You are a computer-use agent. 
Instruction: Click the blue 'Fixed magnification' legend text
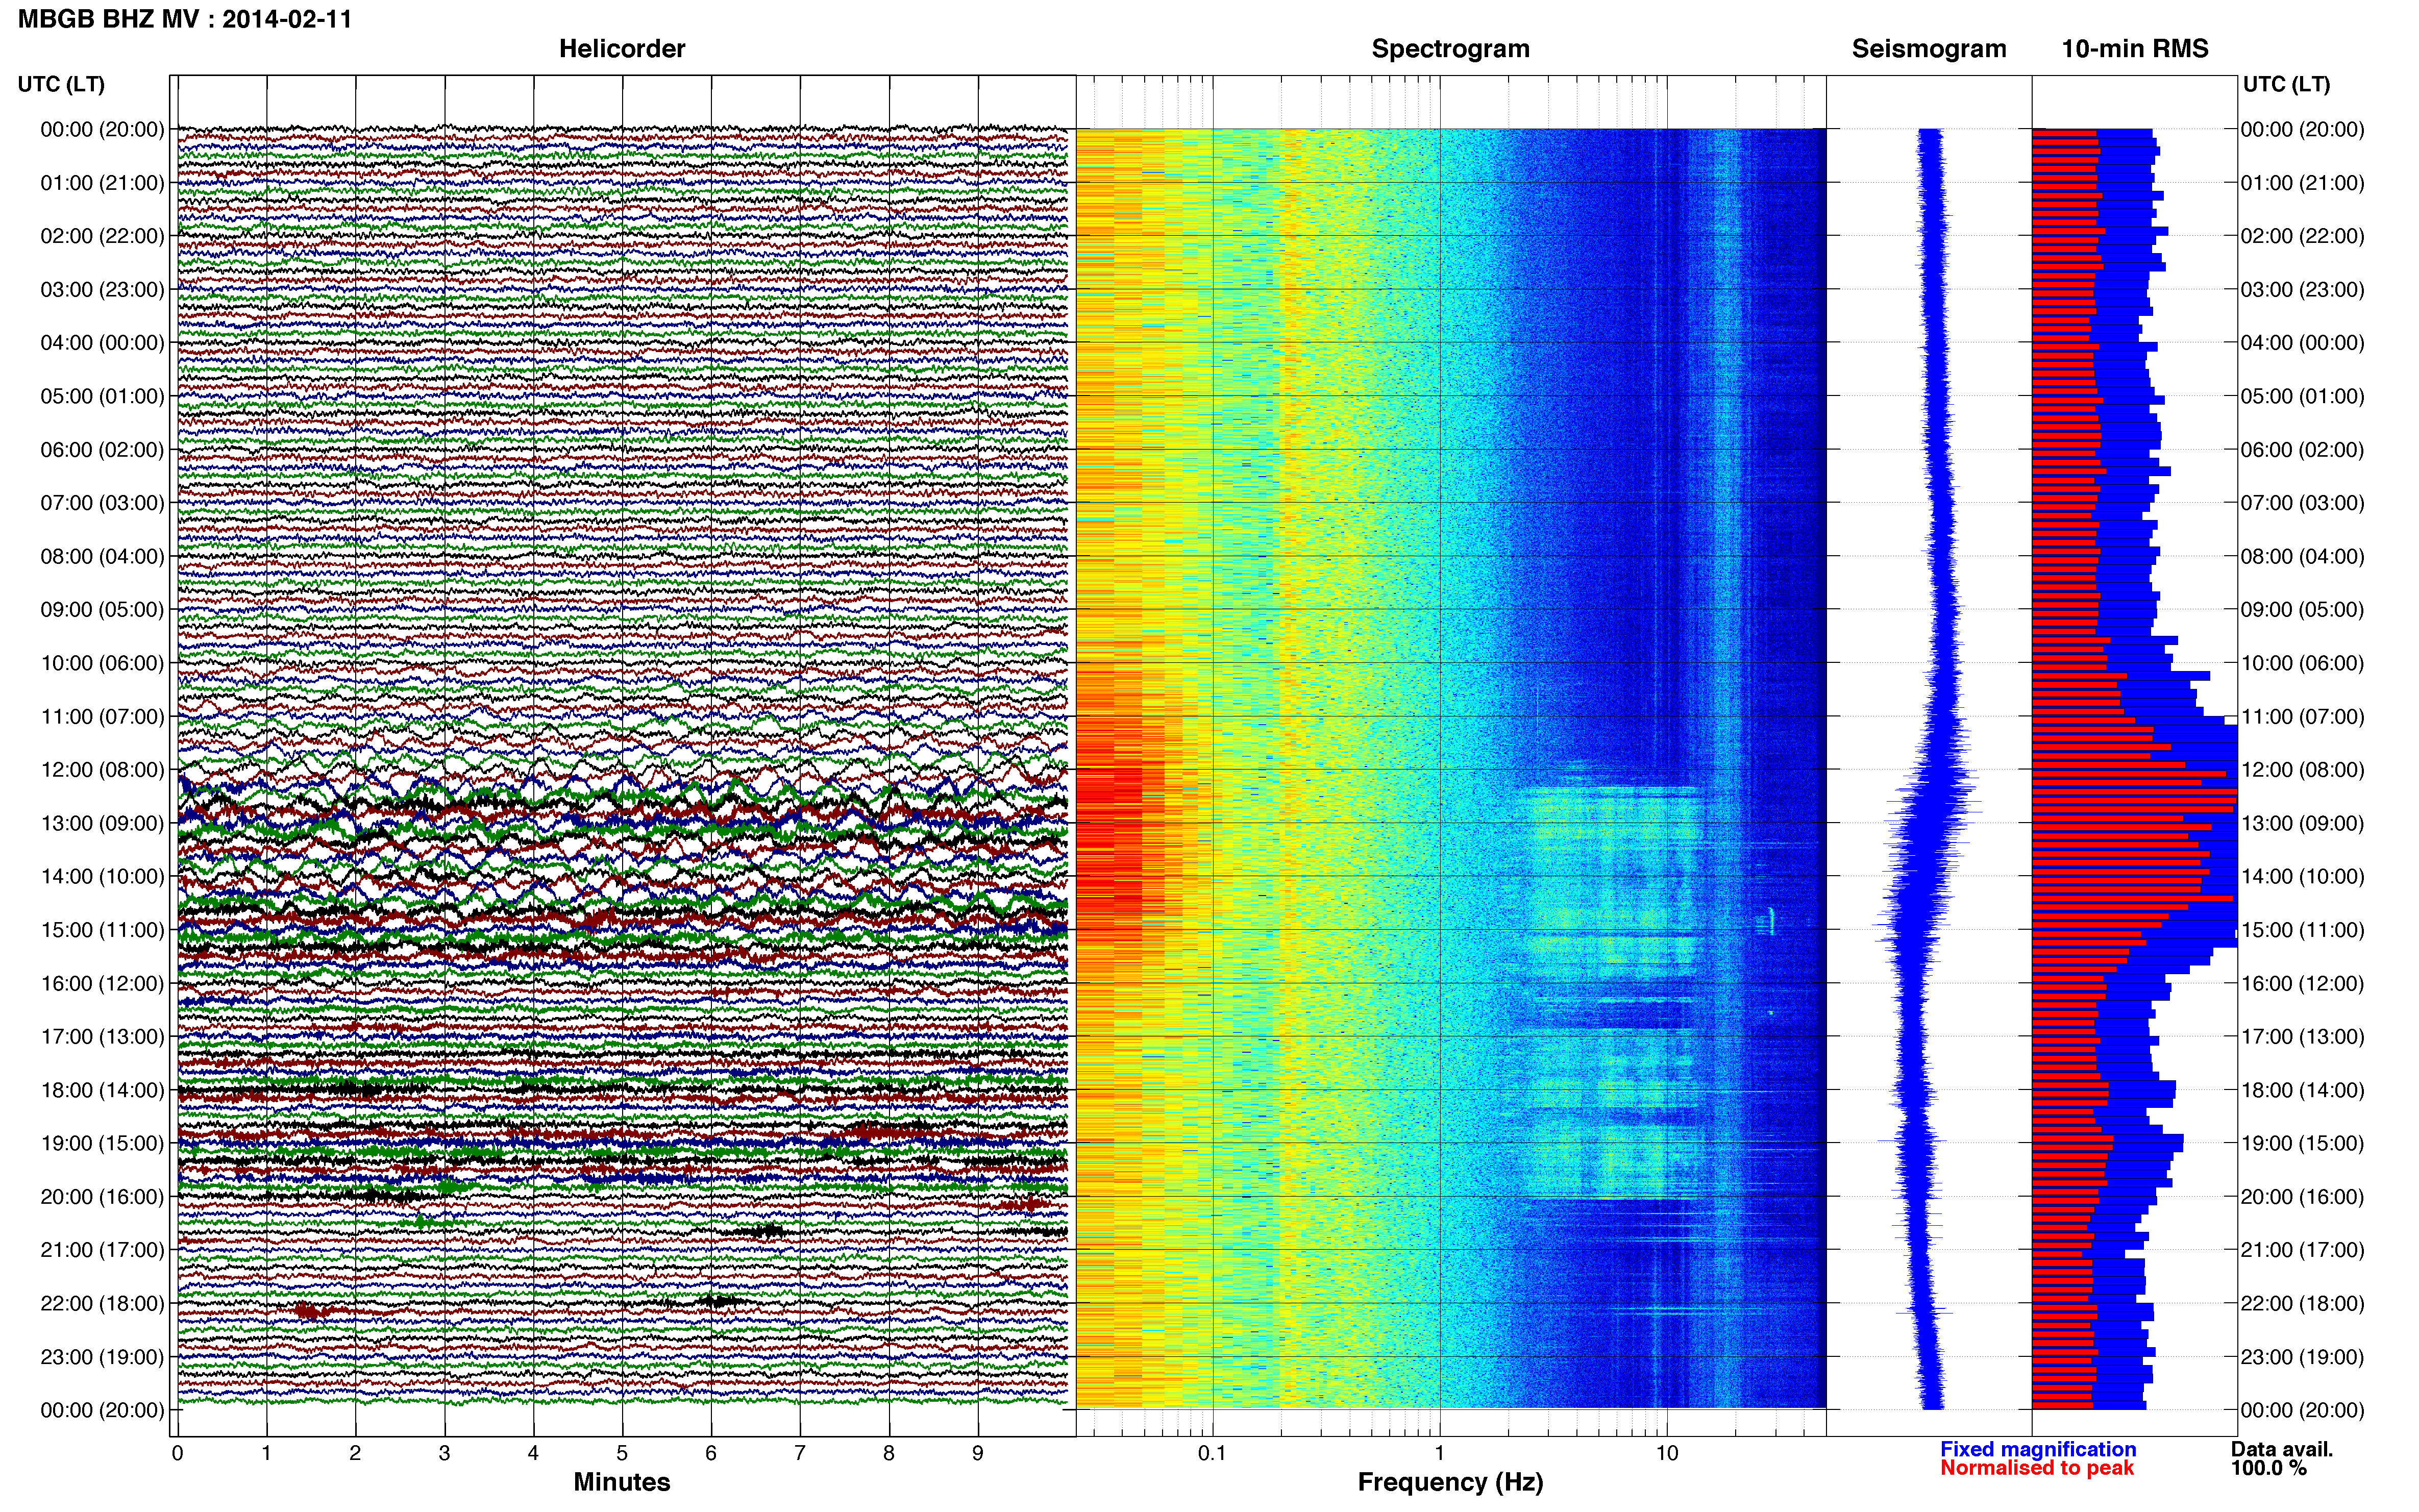[2038, 1449]
